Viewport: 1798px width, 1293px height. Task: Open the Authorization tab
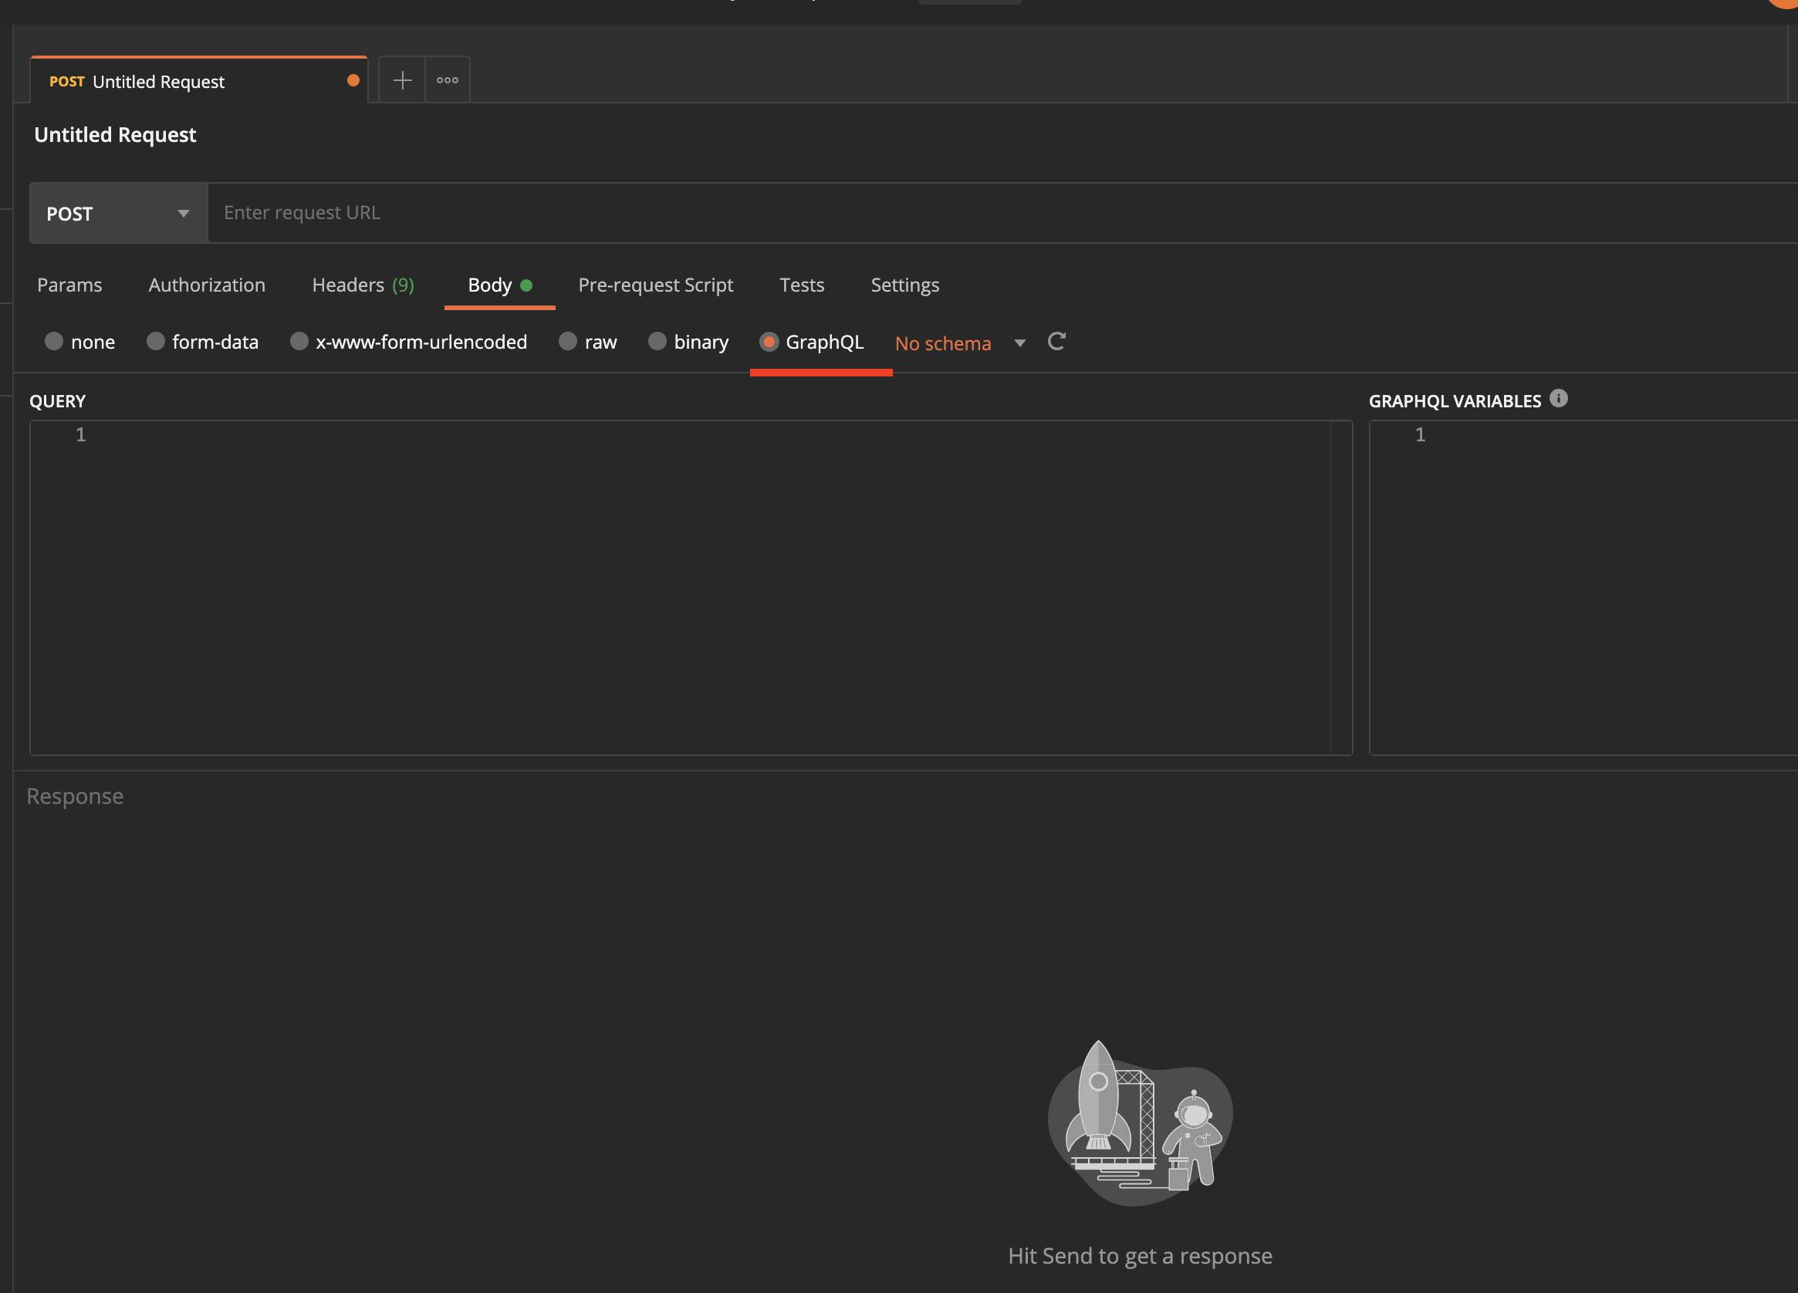pos(207,285)
